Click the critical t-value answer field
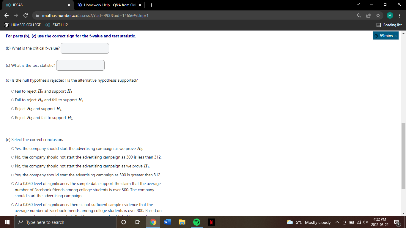The width and height of the screenshot is (406, 228). [84, 48]
